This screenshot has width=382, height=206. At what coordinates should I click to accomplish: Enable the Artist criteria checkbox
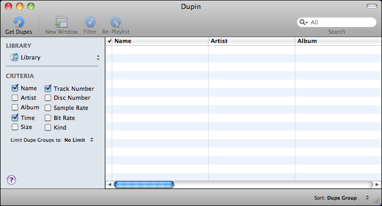15,98
